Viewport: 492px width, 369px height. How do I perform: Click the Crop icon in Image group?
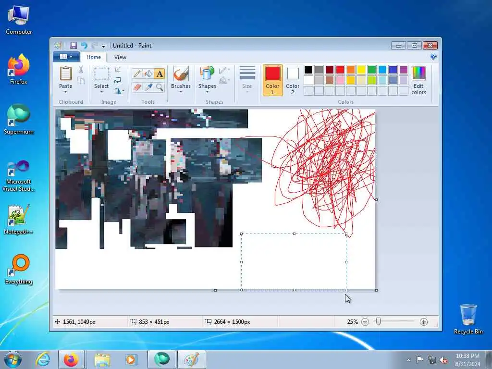point(118,70)
